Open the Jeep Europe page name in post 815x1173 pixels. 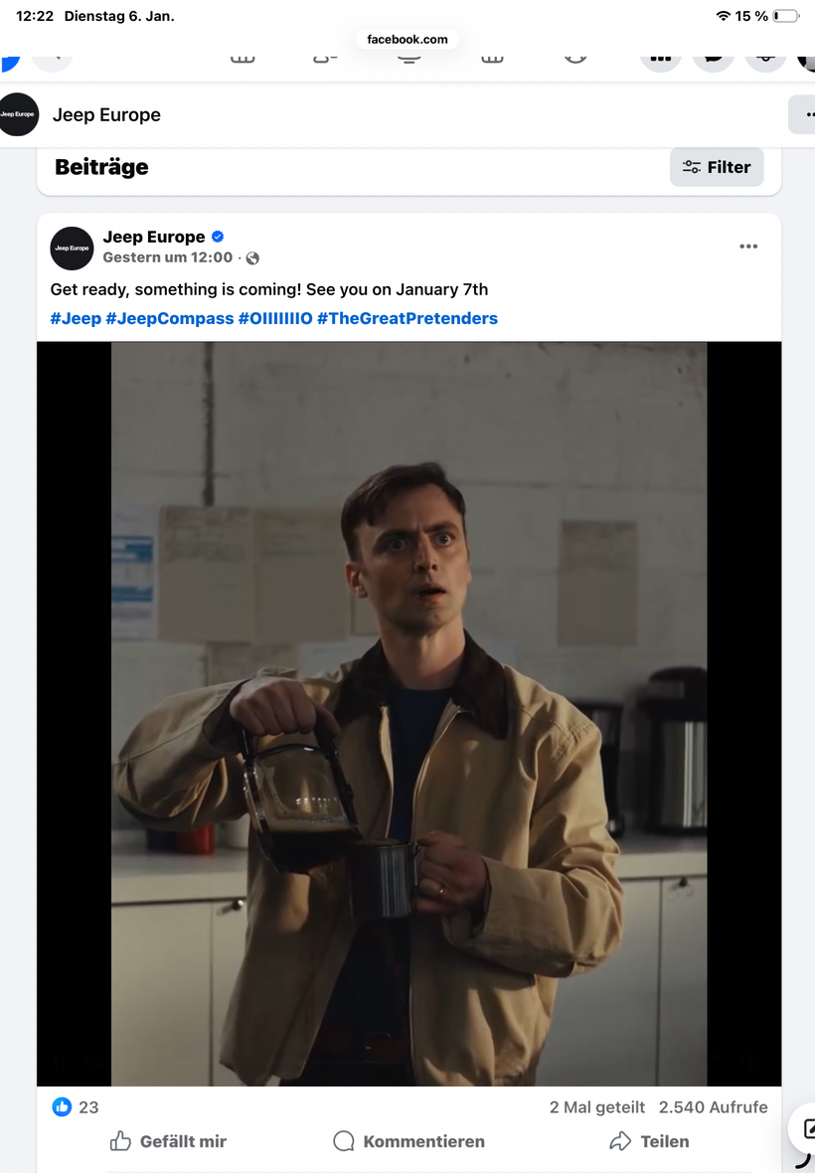click(x=154, y=237)
